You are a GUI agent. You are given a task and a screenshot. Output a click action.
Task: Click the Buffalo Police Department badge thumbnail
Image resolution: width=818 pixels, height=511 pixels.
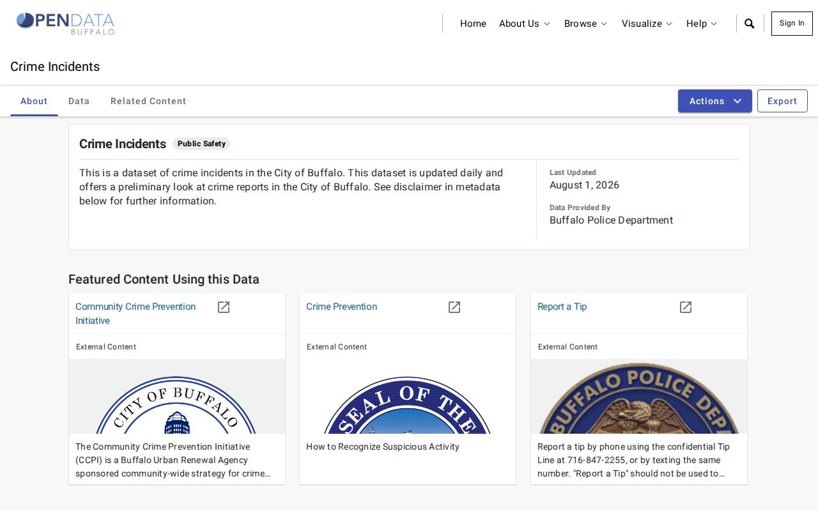point(639,397)
